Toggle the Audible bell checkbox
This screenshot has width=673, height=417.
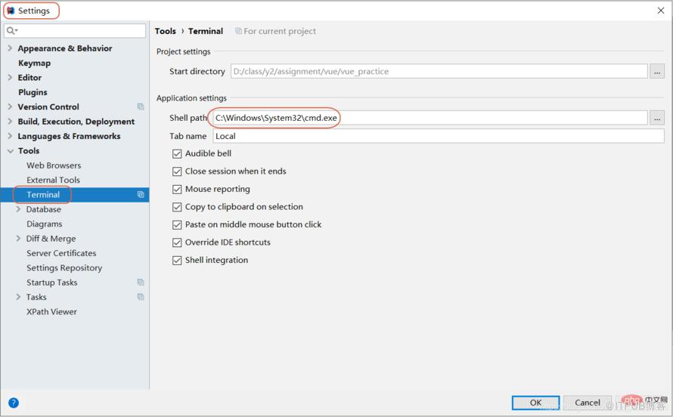177,153
